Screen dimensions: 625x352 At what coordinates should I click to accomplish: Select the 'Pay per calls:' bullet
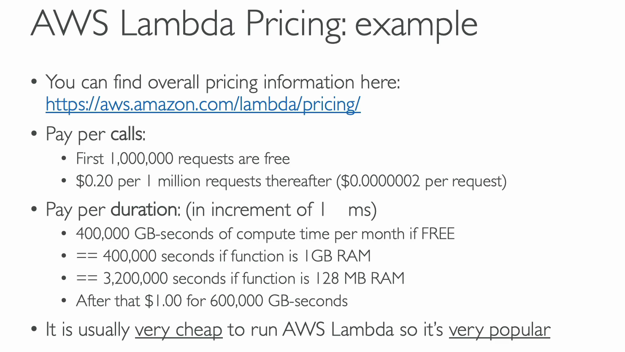click(95, 135)
